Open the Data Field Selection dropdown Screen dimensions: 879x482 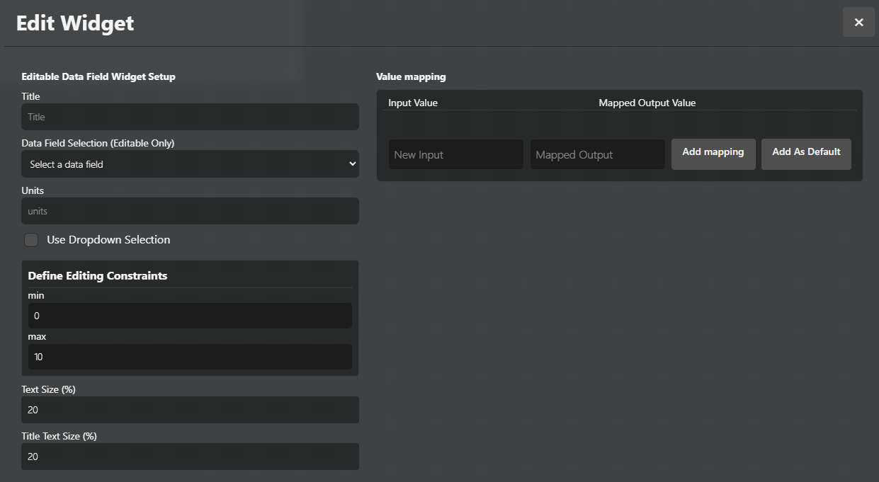(x=190, y=164)
